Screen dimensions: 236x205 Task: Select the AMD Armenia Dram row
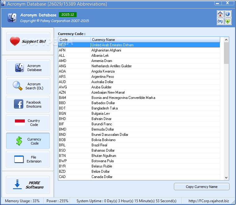click(x=139, y=61)
